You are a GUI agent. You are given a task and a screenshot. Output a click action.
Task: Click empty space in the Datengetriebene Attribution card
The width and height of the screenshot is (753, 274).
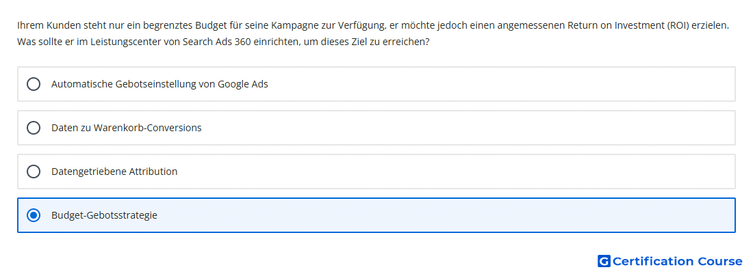coord(456,172)
